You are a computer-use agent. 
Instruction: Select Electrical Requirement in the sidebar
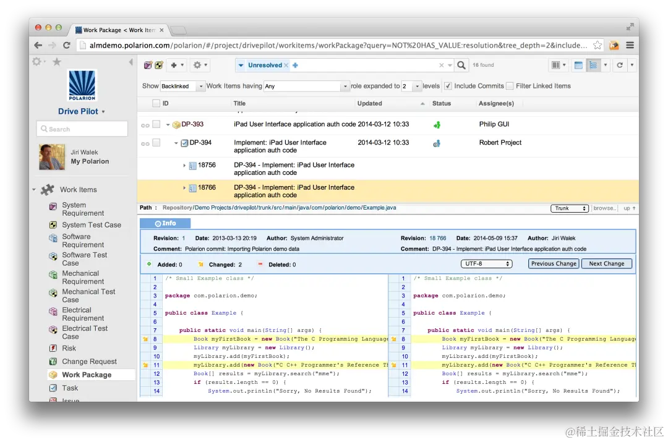click(83, 314)
